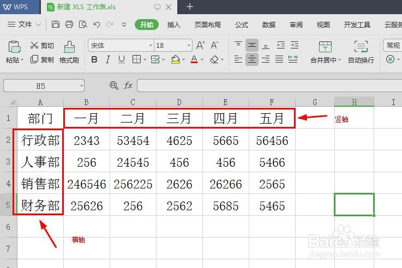Image resolution: width=402 pixels, height=268 pixels.
Task: Open Print Preview icon
Action: (x=83, y=25)
